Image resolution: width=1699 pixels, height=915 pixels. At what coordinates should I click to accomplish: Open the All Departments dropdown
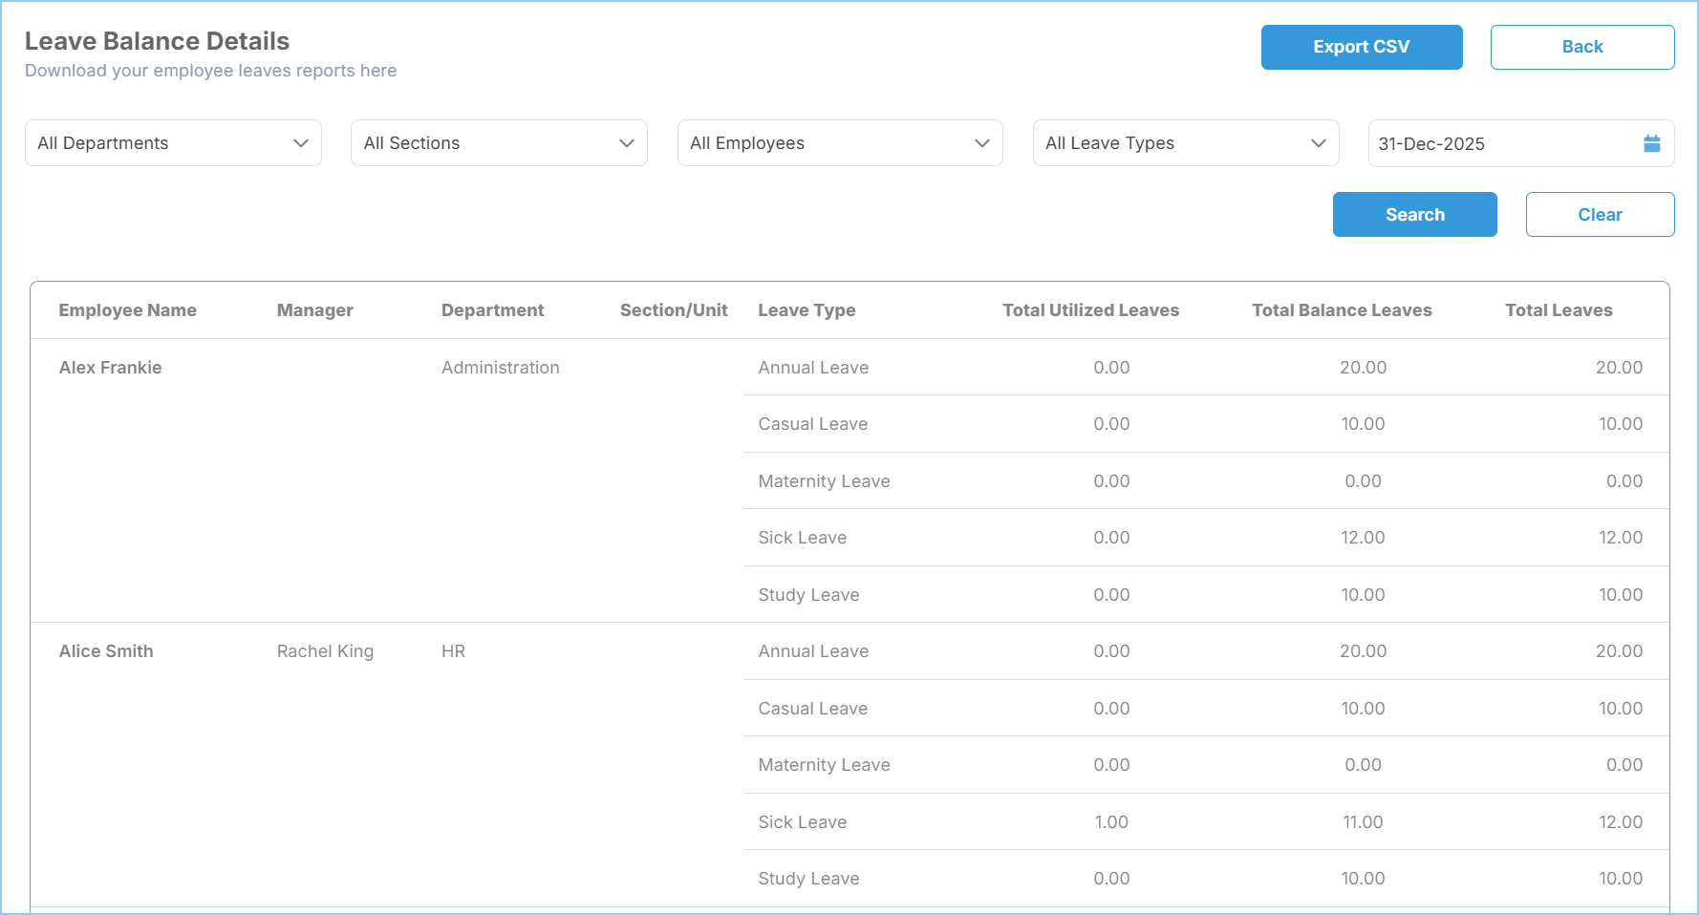point(173,143)
